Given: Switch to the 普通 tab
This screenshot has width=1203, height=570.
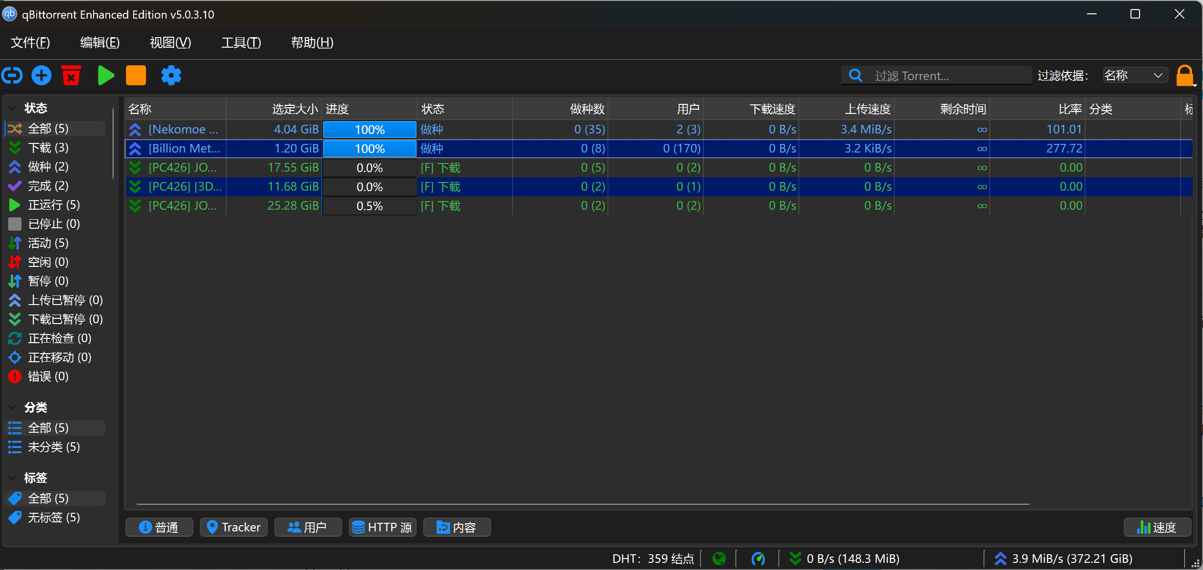Looking at the screenshot, I should tap(159, 527).
